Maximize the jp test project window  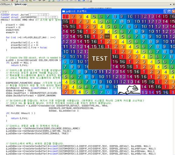click(169, 12)
